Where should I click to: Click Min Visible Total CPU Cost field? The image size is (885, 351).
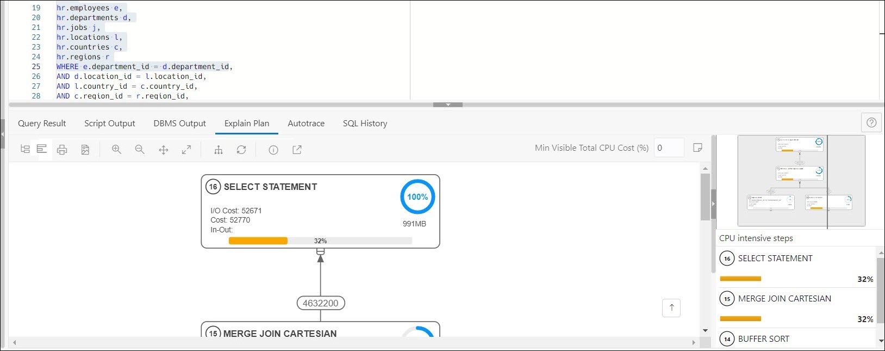click(x=669, y=147)
